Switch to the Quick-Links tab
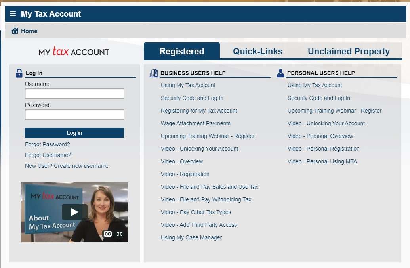The image size is (410, 268). pyautogui.click(x=257, y=51)
